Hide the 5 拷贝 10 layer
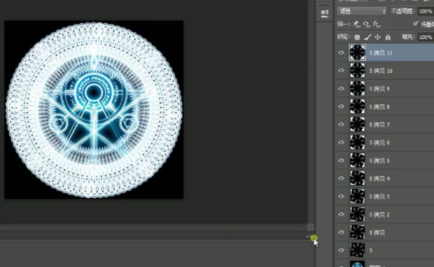The height and width of the screenshot is (267, 434). pyautogui.click(x=341, y=71)
